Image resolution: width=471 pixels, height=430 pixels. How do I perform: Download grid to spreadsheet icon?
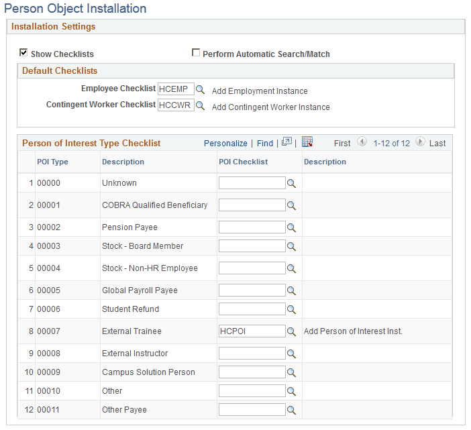pyautogui.click(x=307, y=142)
